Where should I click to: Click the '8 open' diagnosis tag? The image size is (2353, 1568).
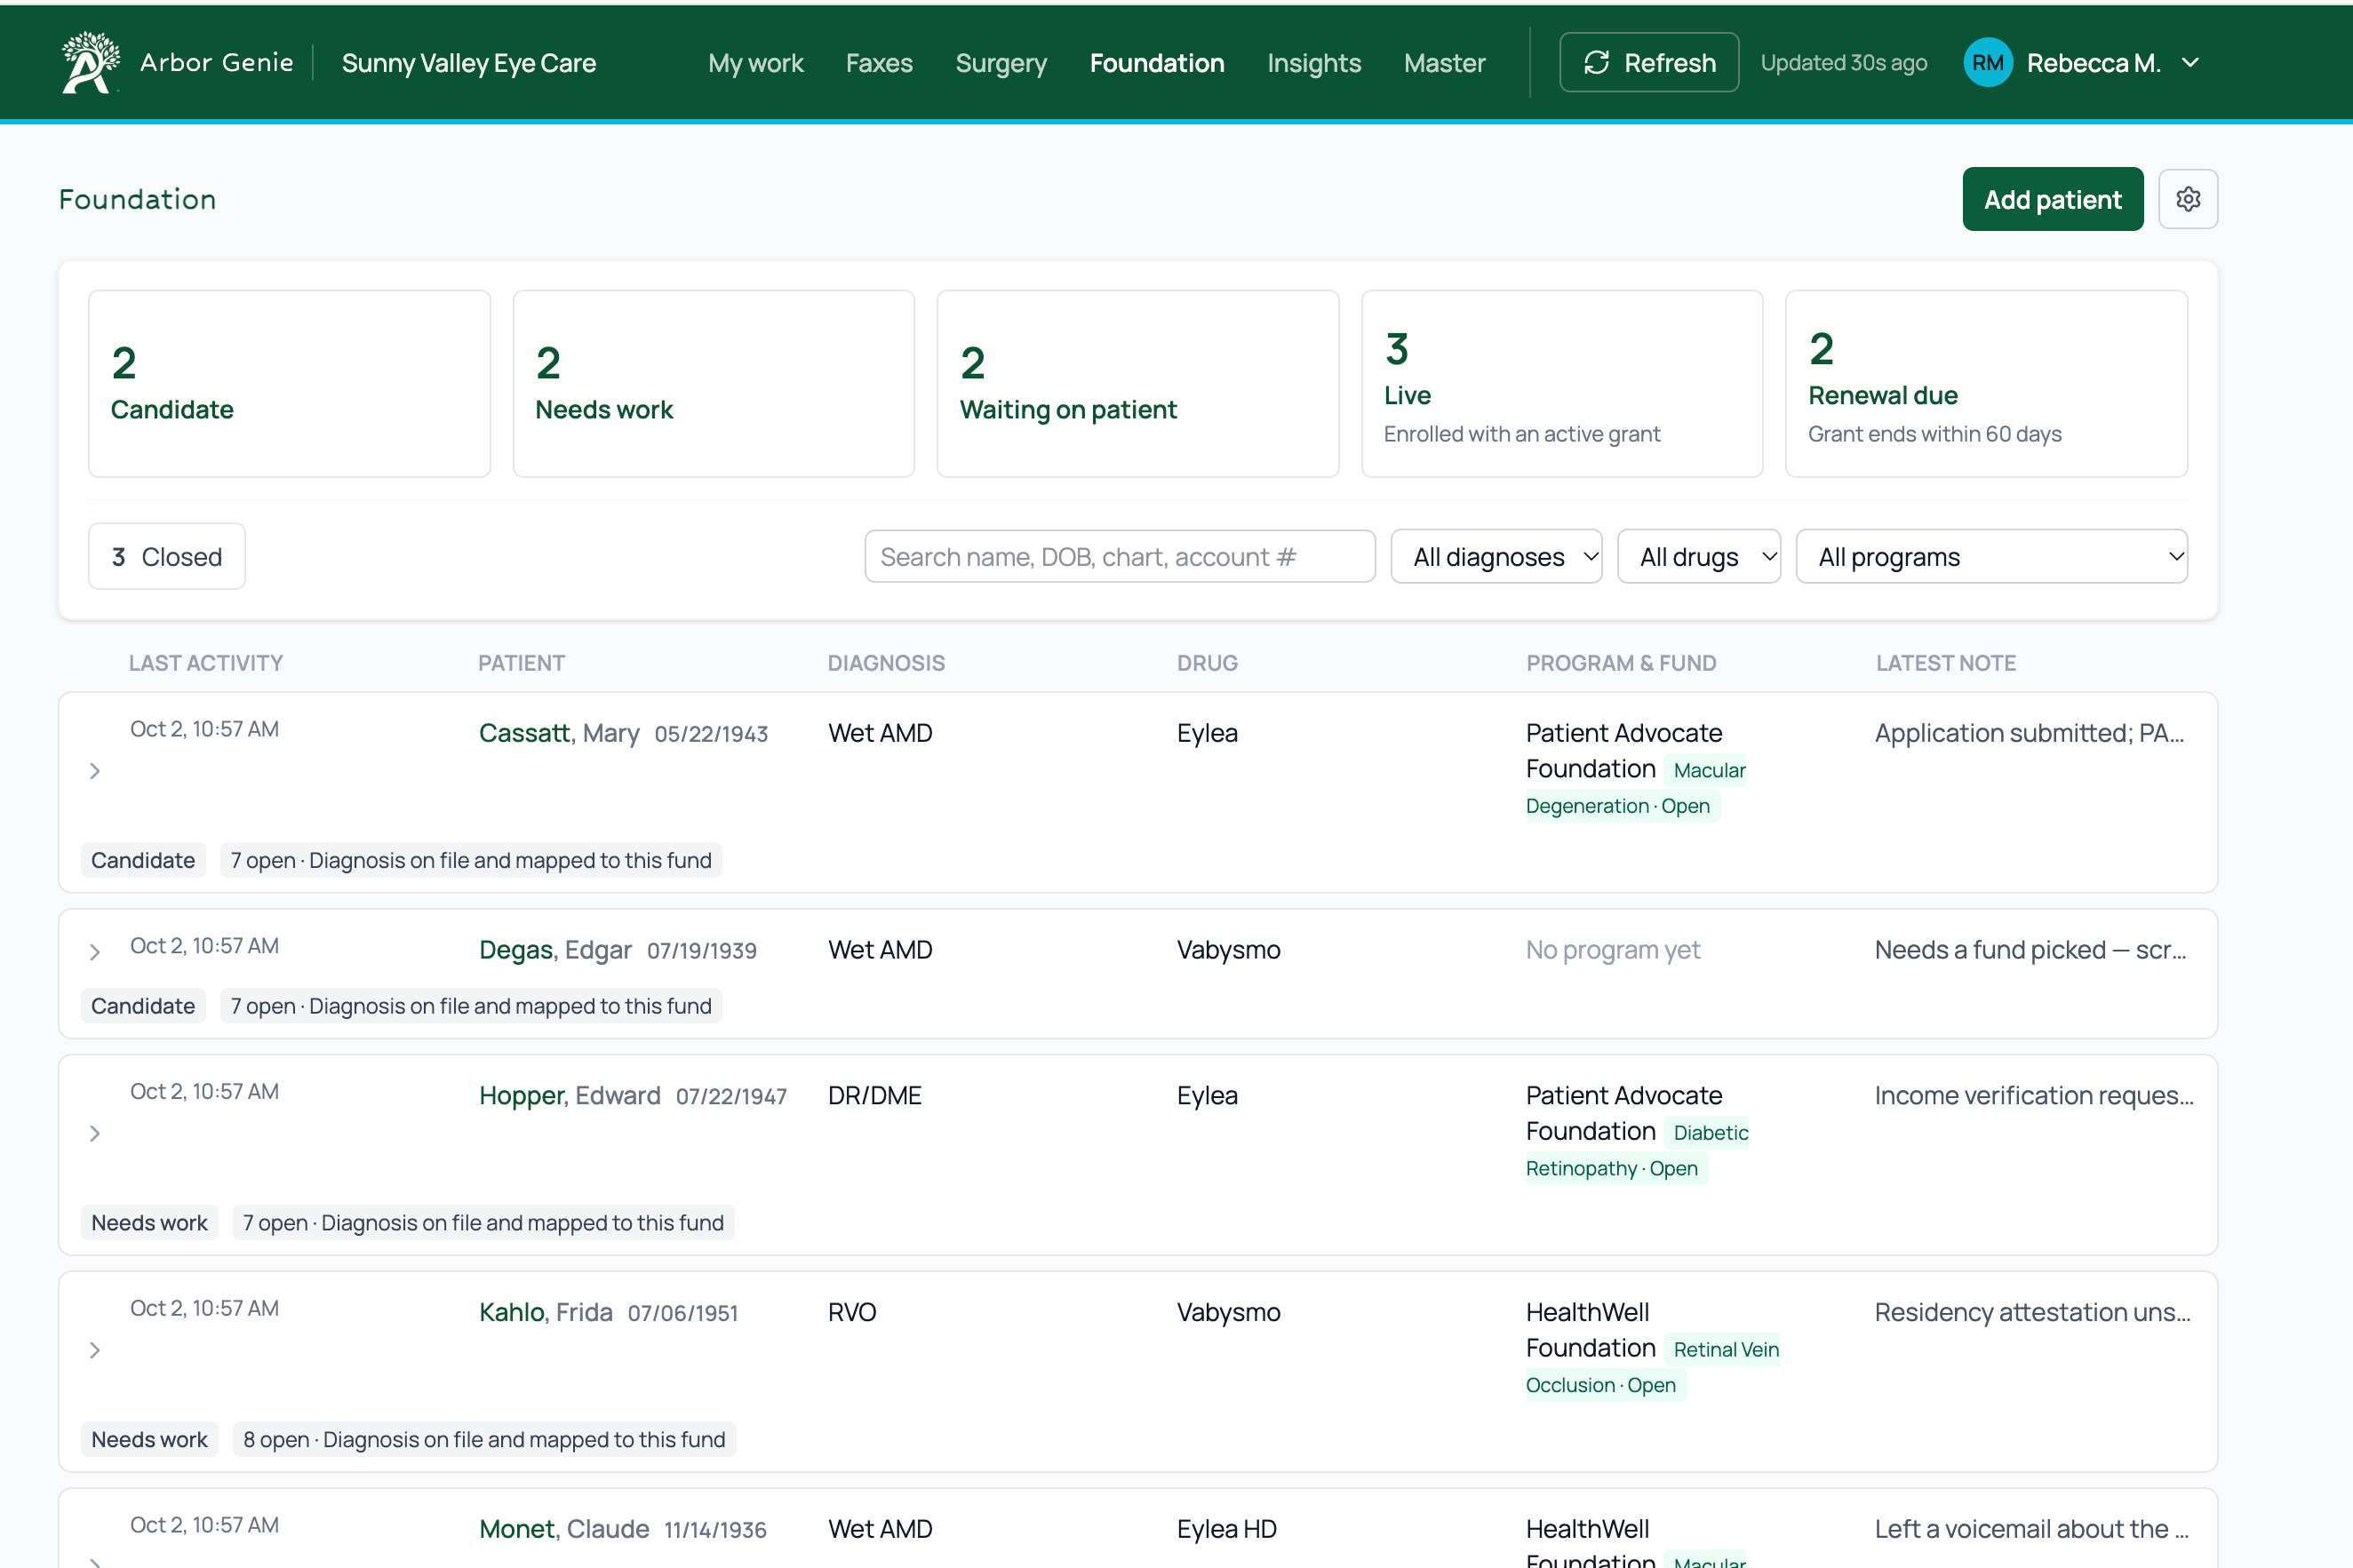tap(484, 1439)
